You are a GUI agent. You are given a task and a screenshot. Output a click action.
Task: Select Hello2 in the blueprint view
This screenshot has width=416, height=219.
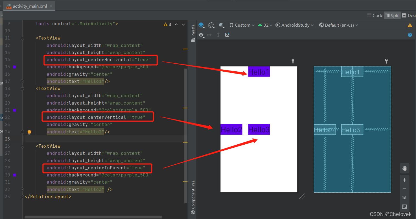325,130
